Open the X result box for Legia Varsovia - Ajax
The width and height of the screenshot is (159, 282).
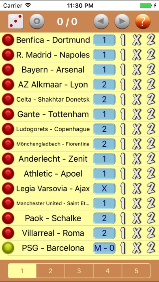(104, 188)
